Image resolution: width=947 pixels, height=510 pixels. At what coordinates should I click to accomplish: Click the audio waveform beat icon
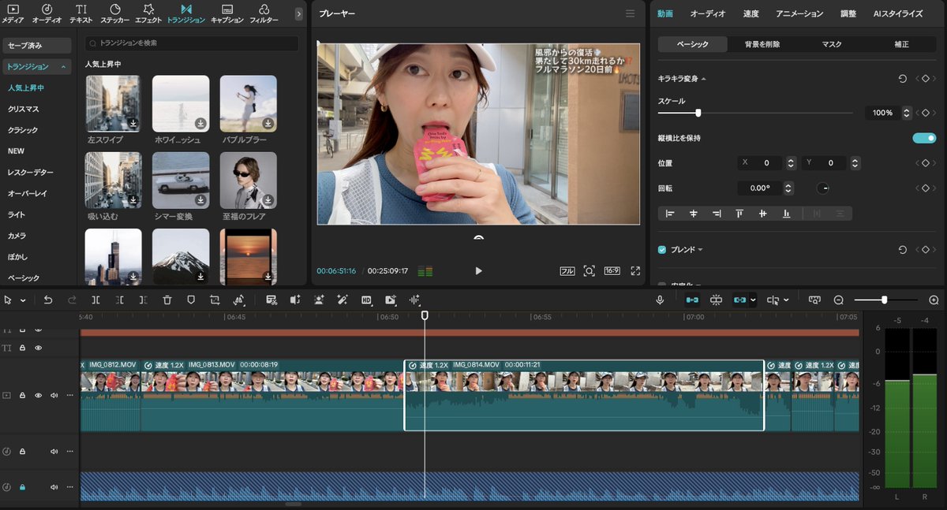tap(414, 300)
